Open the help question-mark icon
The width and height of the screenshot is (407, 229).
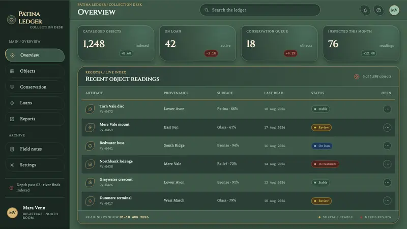click(379, 10)
